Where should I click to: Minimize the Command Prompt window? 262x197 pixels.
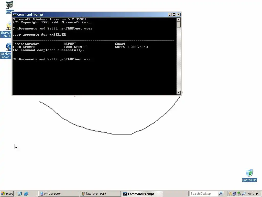[170, 15]
